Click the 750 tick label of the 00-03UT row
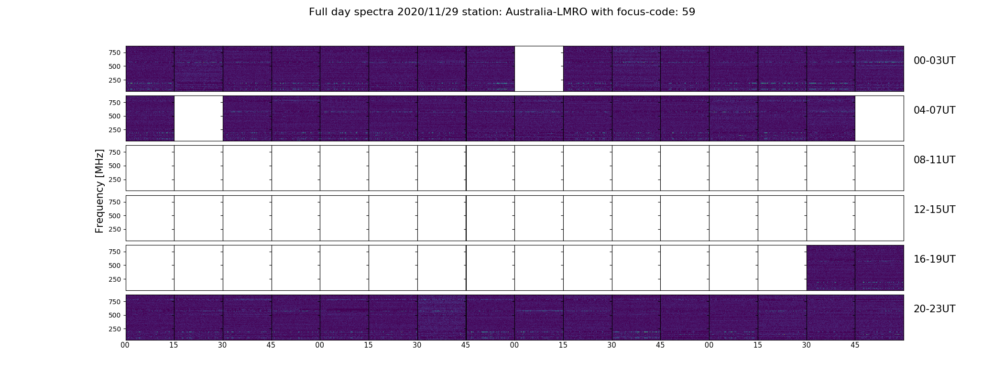 click(x=115, y=53)
